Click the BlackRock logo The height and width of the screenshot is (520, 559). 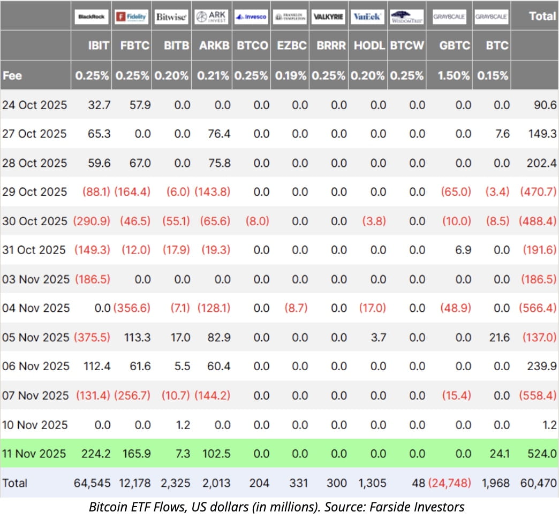91,17
